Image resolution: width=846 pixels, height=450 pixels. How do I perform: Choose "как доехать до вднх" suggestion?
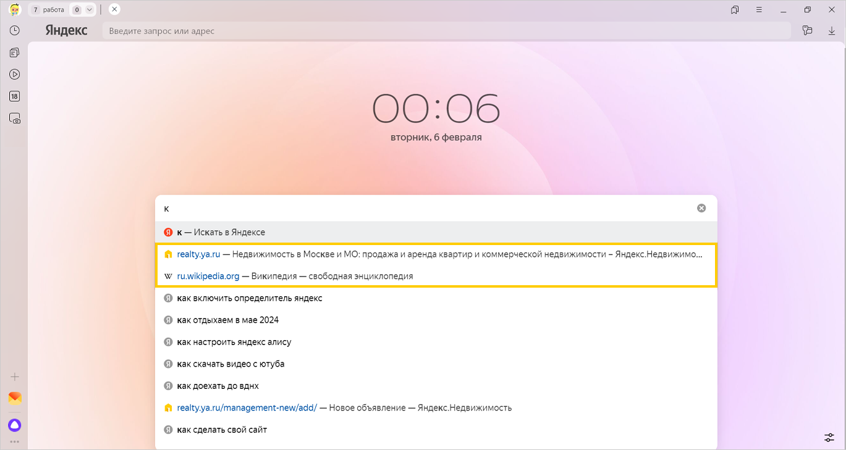pos(218,386)
